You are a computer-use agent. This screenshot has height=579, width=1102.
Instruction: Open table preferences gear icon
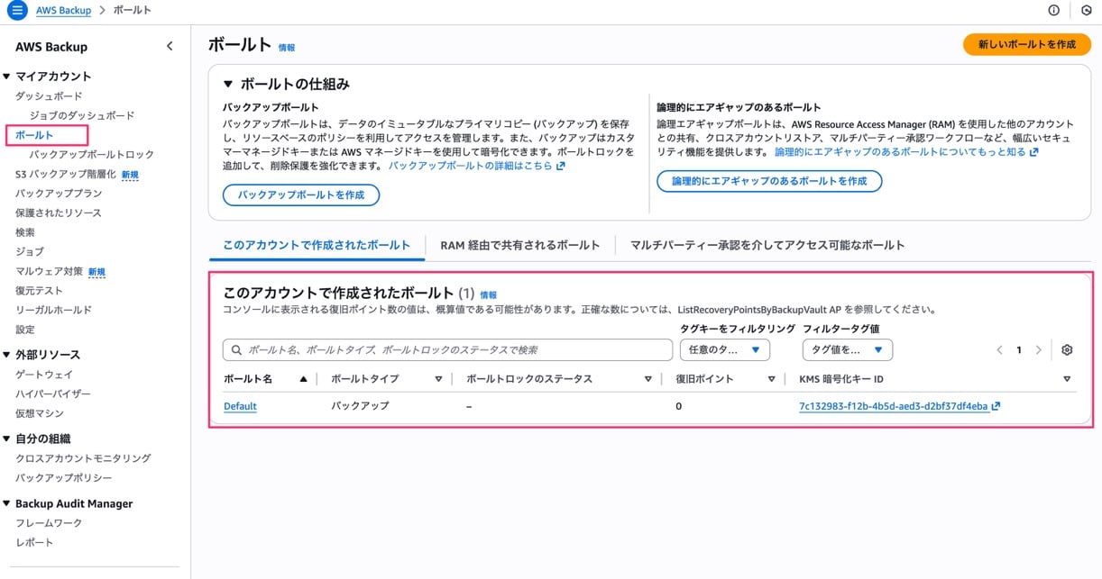point(1067,350)
